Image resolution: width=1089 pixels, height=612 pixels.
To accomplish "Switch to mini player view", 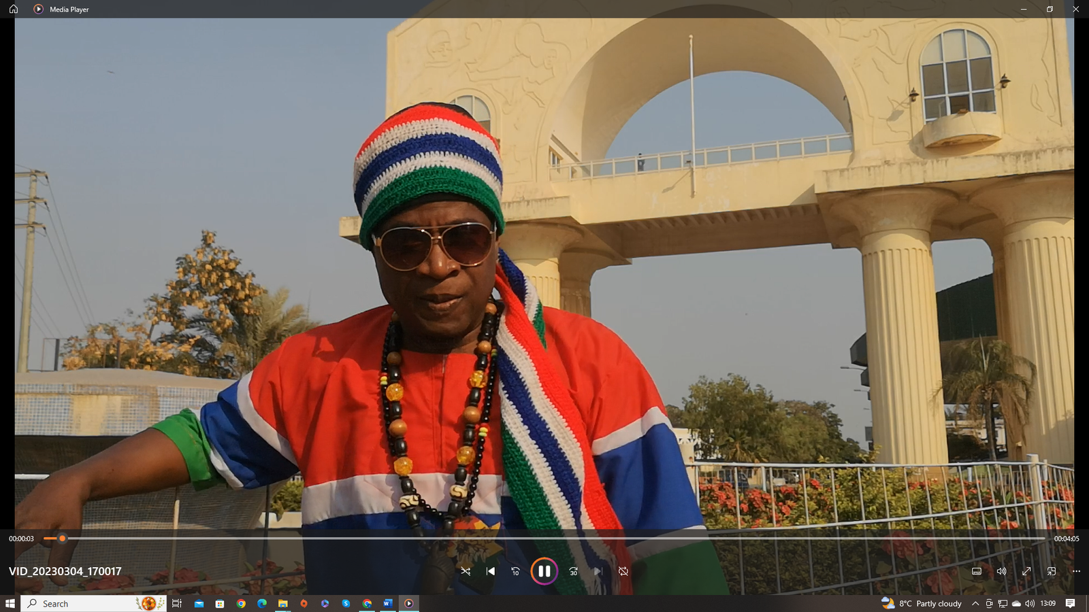I will (1052, 571).
